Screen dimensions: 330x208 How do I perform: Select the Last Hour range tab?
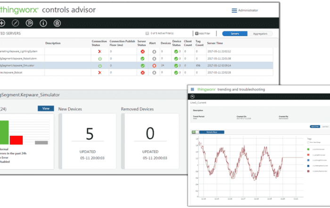(325, 126)
